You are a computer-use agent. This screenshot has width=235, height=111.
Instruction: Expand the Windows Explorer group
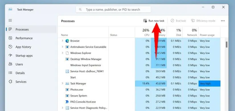click(x=62, y=53)
